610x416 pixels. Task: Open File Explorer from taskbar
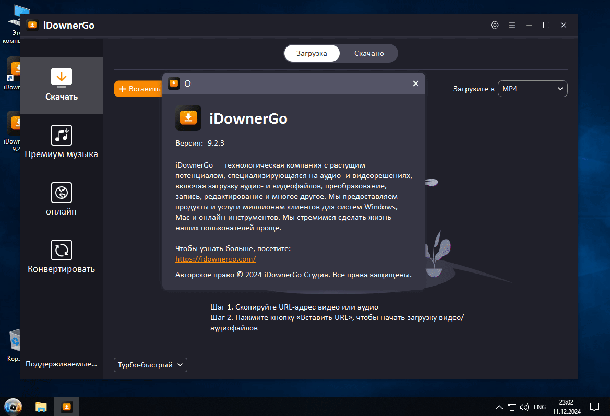(x=41, y=407)
